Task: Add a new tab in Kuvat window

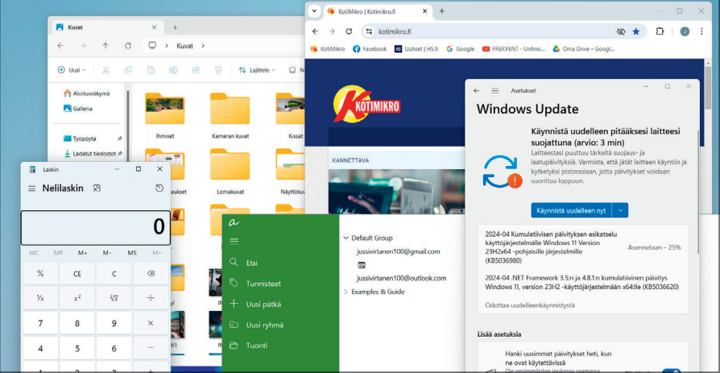Action: (x=175, y=27)
